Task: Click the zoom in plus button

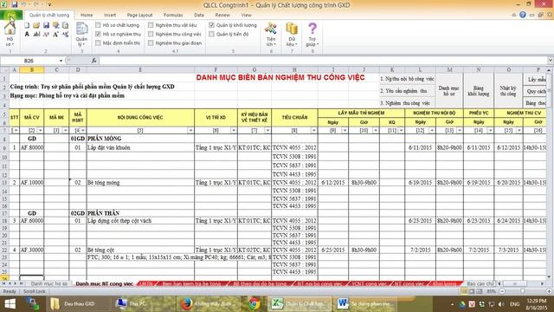Action: click(549, 291)
